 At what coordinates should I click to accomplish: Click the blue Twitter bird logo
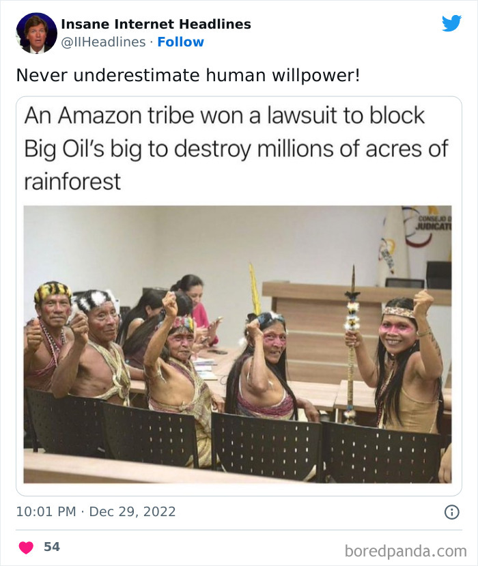[451, 23]
